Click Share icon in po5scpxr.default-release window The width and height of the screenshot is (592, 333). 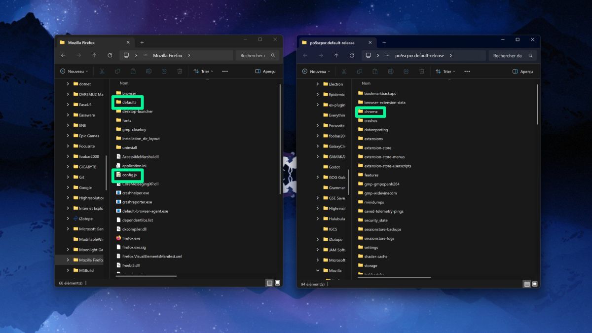click(x=407, y=72)
